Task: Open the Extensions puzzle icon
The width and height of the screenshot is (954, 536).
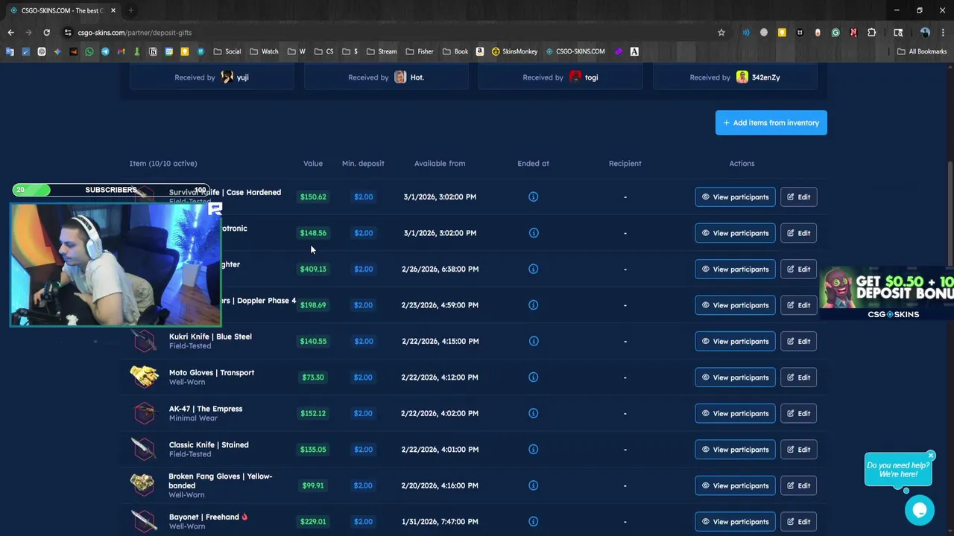Action: point(871,33)
